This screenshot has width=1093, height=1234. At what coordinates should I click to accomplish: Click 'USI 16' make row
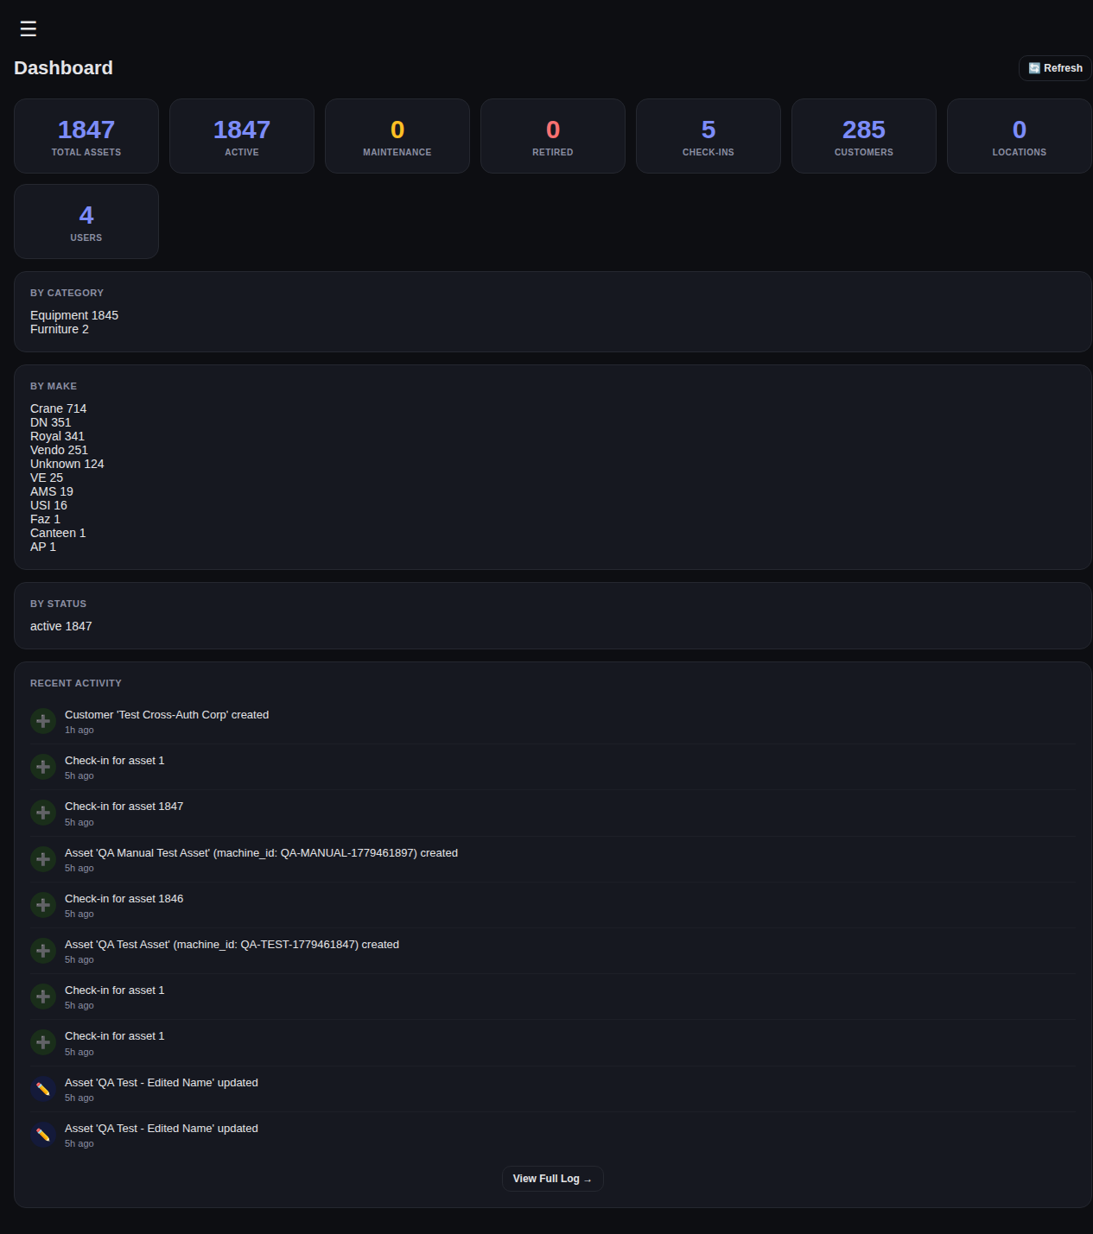(x=48, y=505)
